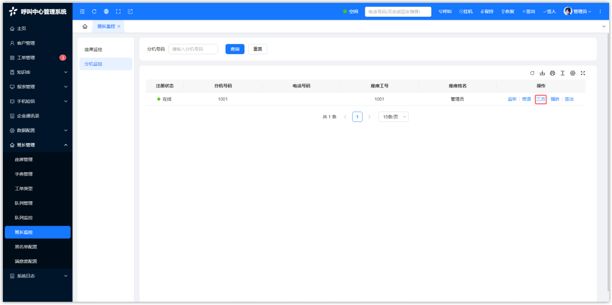Viewport: 612px width, 305px height.
Task: Click the table export download icon
Action: pos(542,73)
